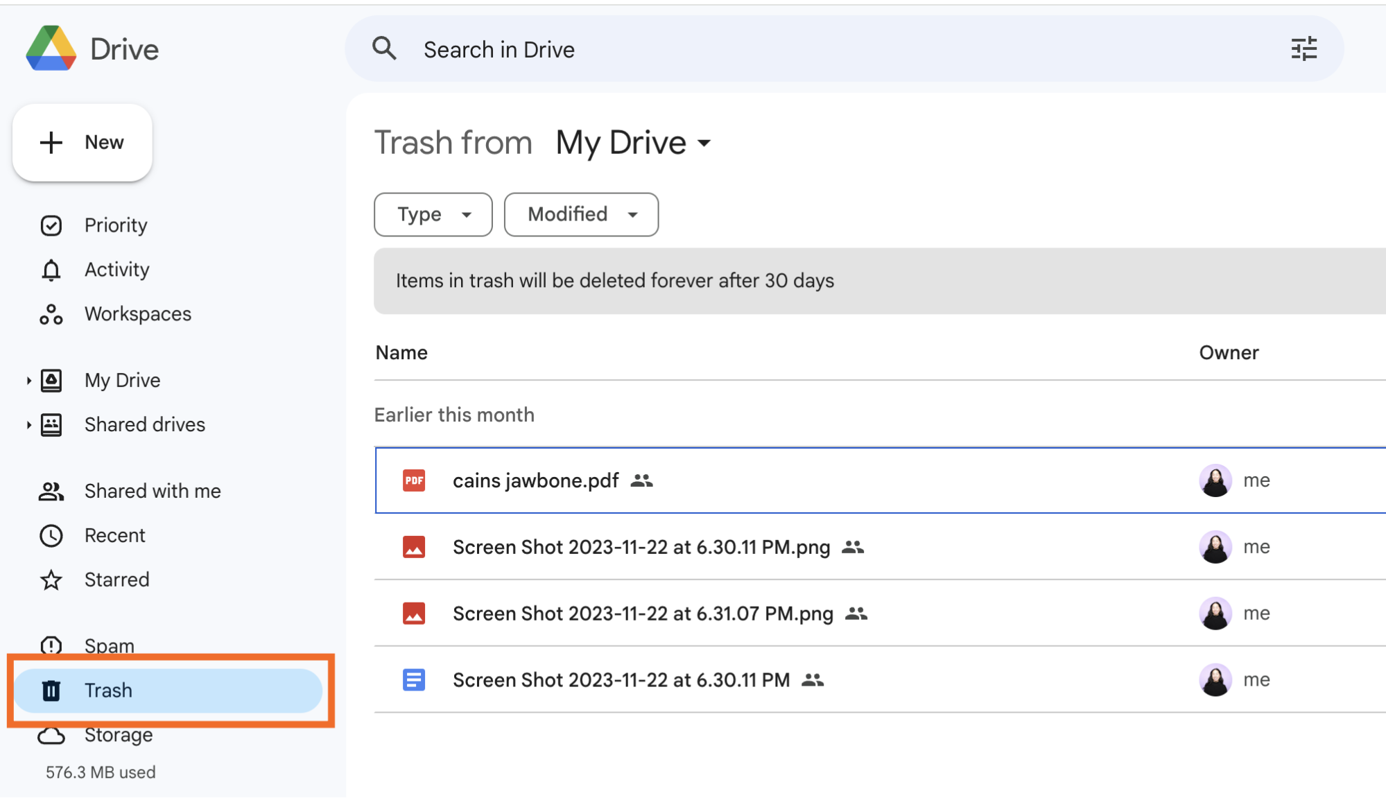This screenshot has width=1386, height=798.
Task: Expand the Shared drives tree item
Action: tap(28, 424)
